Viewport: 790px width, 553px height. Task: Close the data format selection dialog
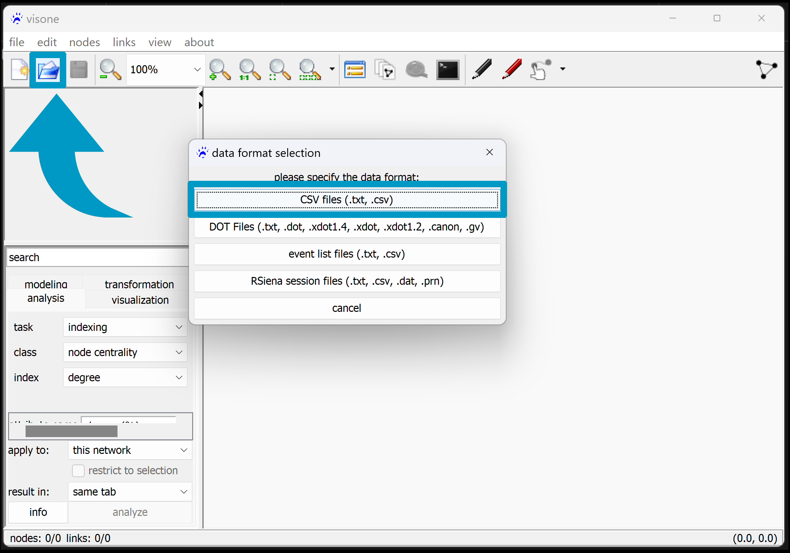coord(489,152)
